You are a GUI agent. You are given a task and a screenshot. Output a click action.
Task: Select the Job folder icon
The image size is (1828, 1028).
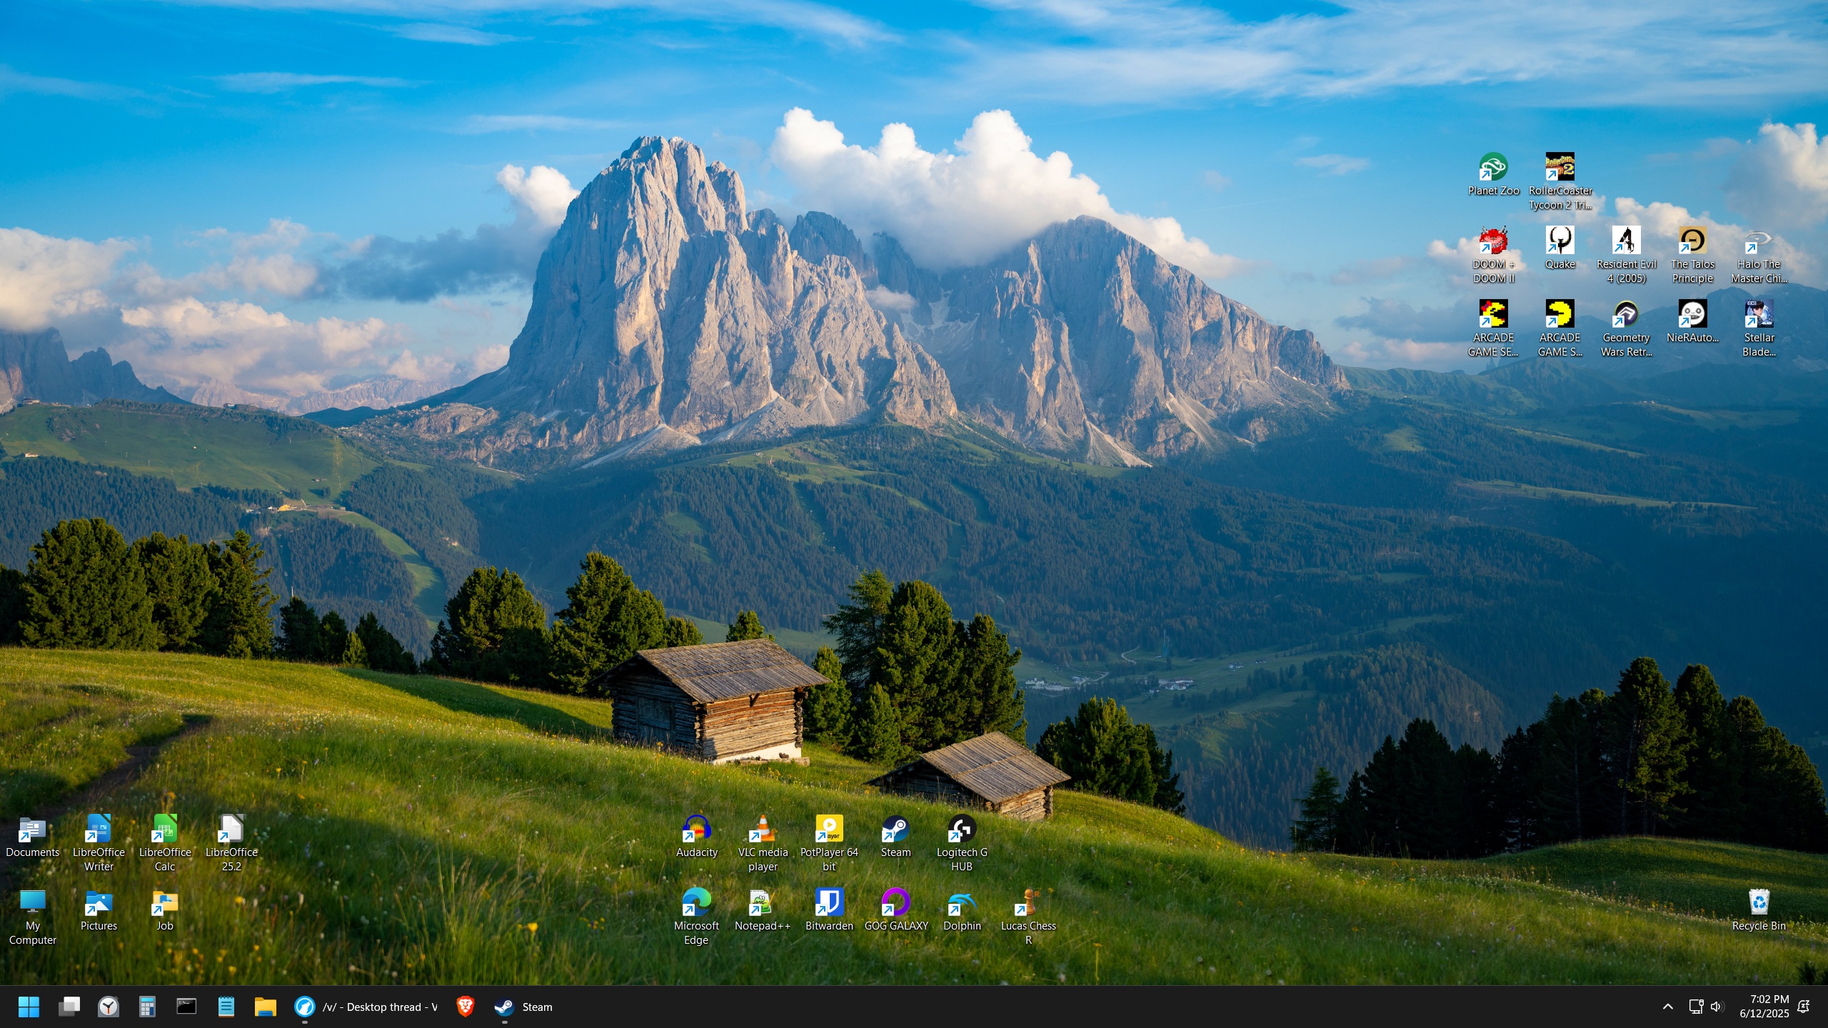point(165,909)
